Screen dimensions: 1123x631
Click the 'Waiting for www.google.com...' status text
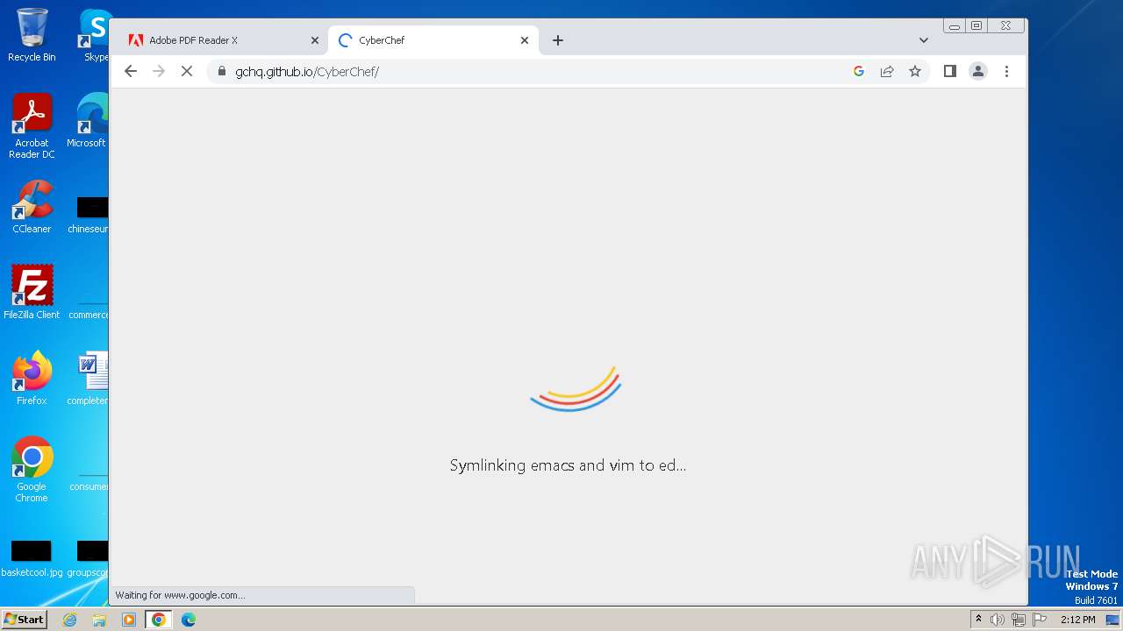tap(180, 595)
